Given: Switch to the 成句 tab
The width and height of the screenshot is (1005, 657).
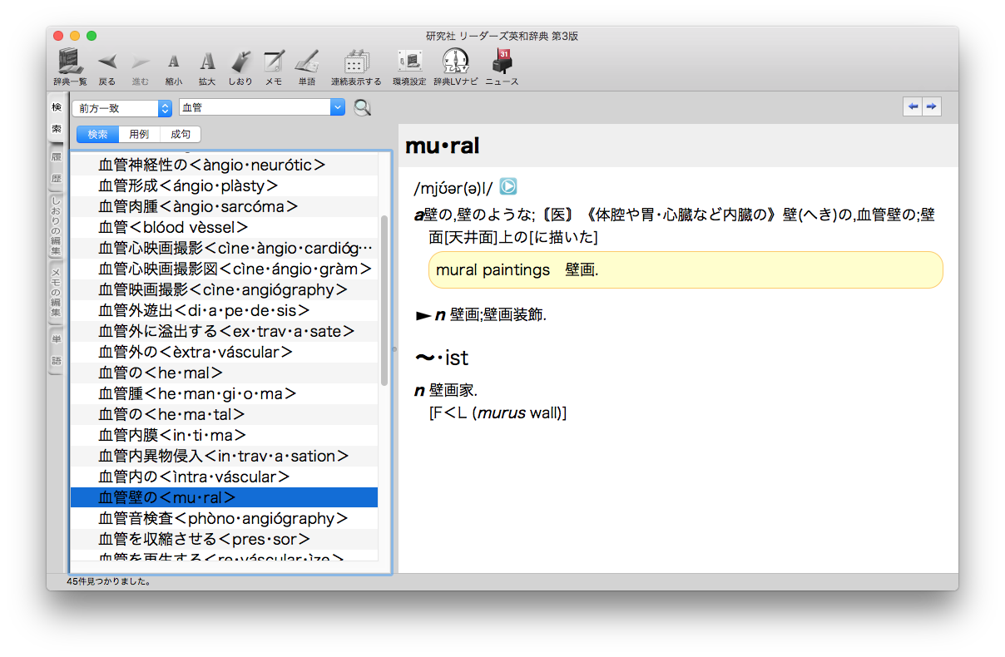Looking at the screenshot, I should (181, 135).
